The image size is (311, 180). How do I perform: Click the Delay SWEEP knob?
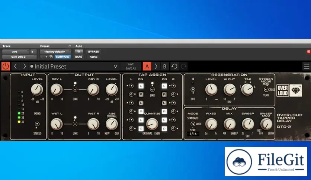pyautogui.click(x=248, y=124)
